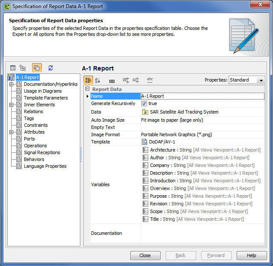
Task: Sort properties alphabetically with A-Z icon
Action: click(97, 80)
